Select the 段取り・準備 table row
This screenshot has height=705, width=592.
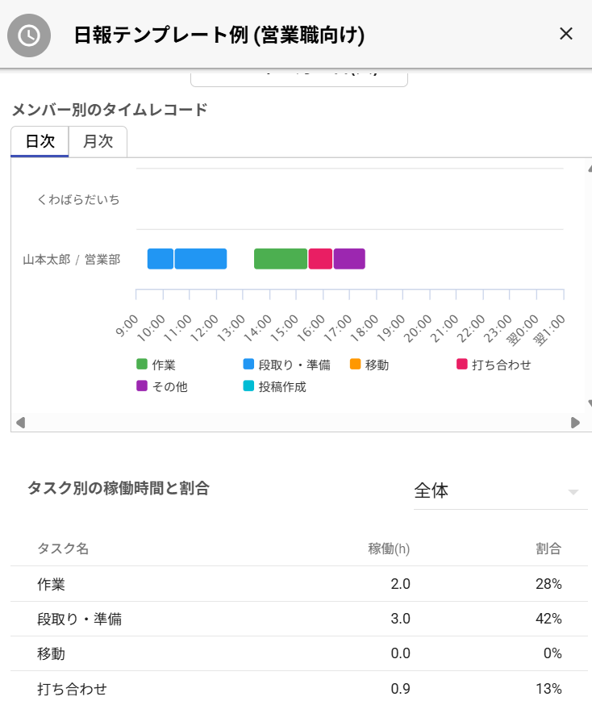pos(299,619)
